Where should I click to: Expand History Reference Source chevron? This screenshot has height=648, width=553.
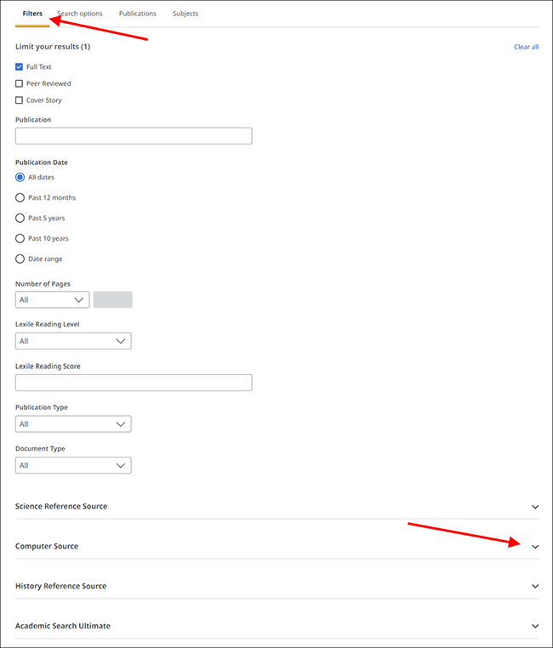tap(535, 586)
